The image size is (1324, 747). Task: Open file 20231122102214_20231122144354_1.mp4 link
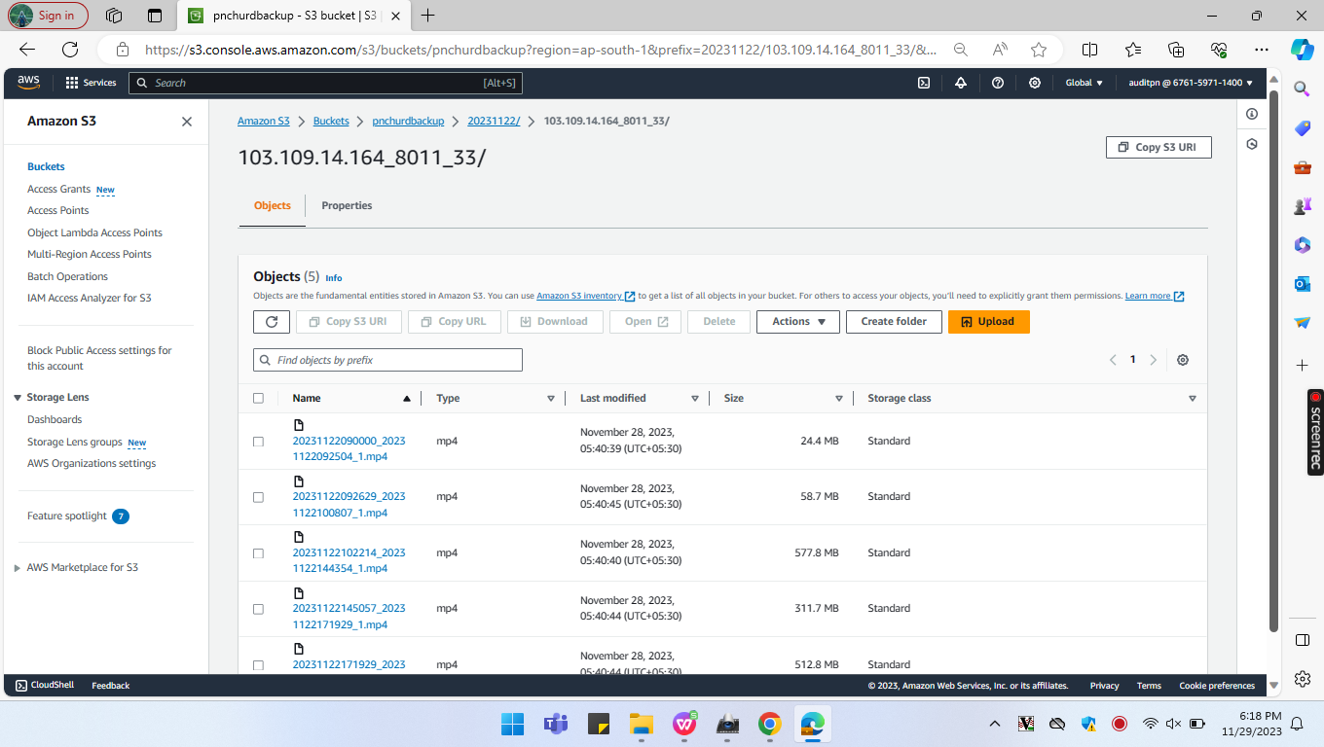(349, 560)
